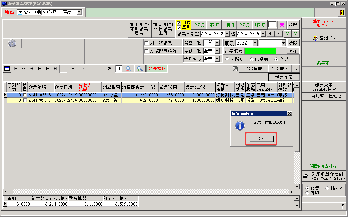This screenshot has width=348, height=217.
Task: Expand the 角色 role dropdown
Action: tap(79, 12)
